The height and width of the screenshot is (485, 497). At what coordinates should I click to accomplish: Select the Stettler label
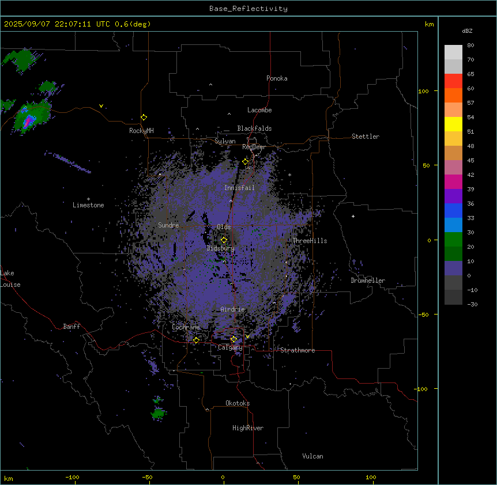[x=366, y=137]
